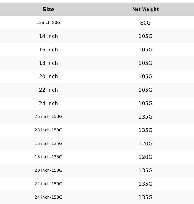
Task: Click the 28 inch-150G size cell
Action: [x=48, y=130]
